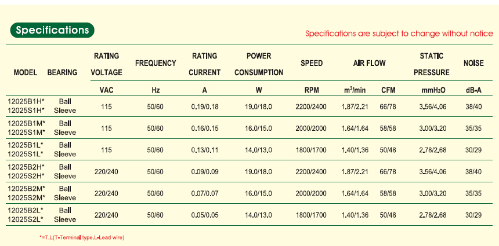Click the NOISE column header
499x246 pixels.
coord(474,63)
